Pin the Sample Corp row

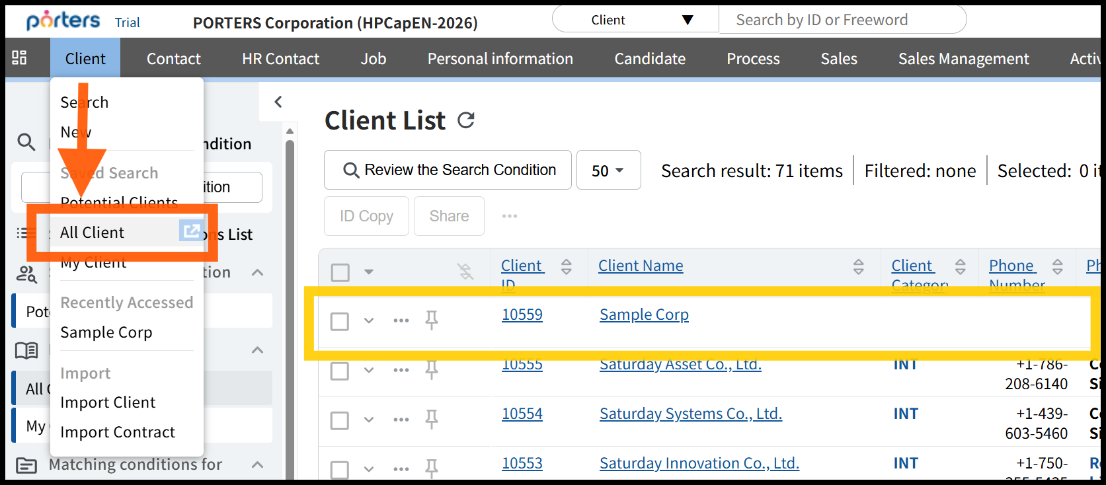click(x=432, y=320)
